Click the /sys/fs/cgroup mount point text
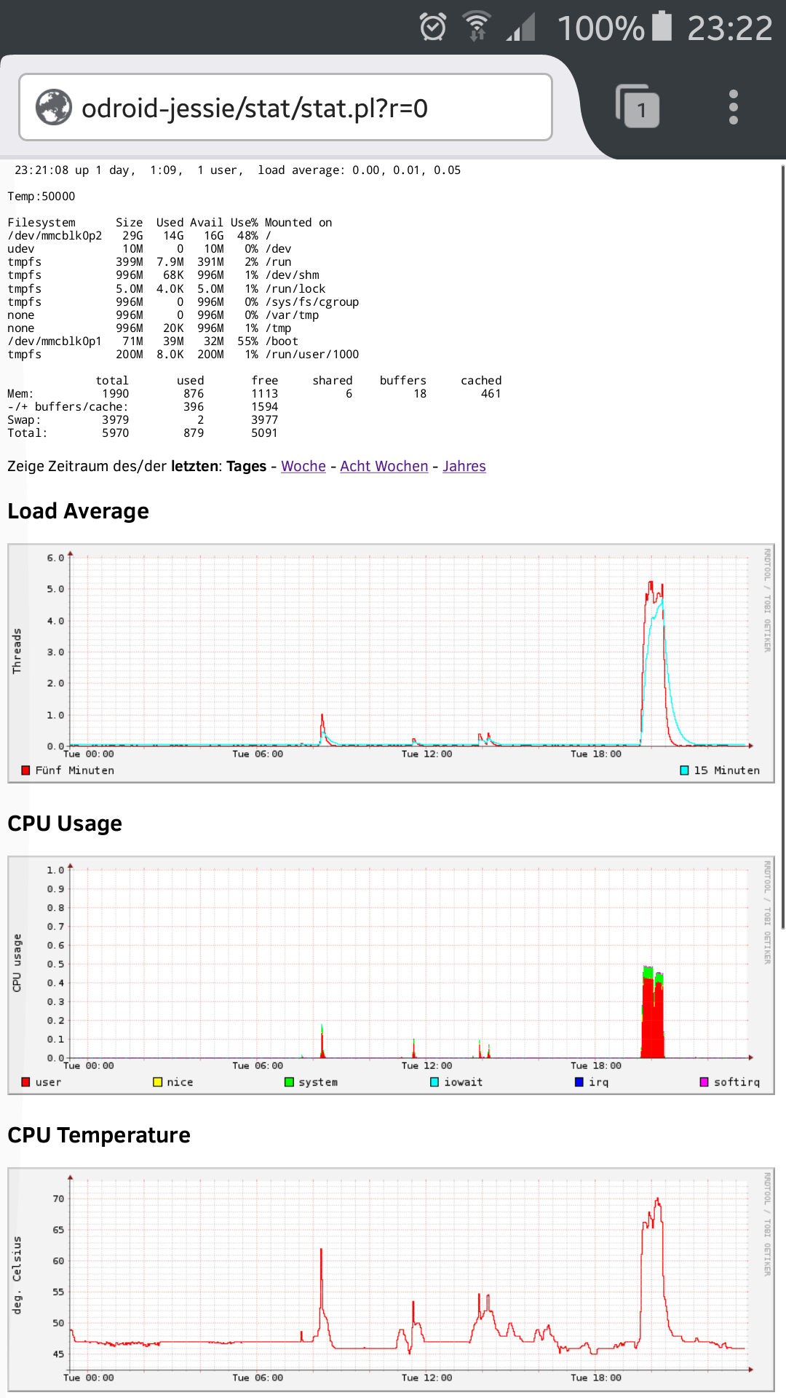 click(x=312, y=302)
